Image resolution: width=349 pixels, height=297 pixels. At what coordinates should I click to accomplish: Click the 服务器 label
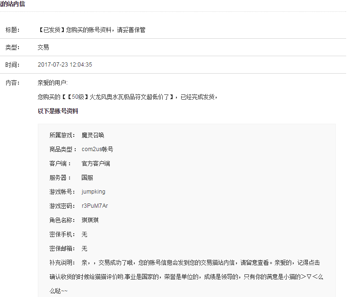pyautogui.click(x=60, y=178)
